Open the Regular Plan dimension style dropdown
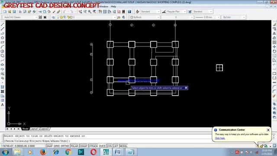The image size is (277, 156). (185, 12)
